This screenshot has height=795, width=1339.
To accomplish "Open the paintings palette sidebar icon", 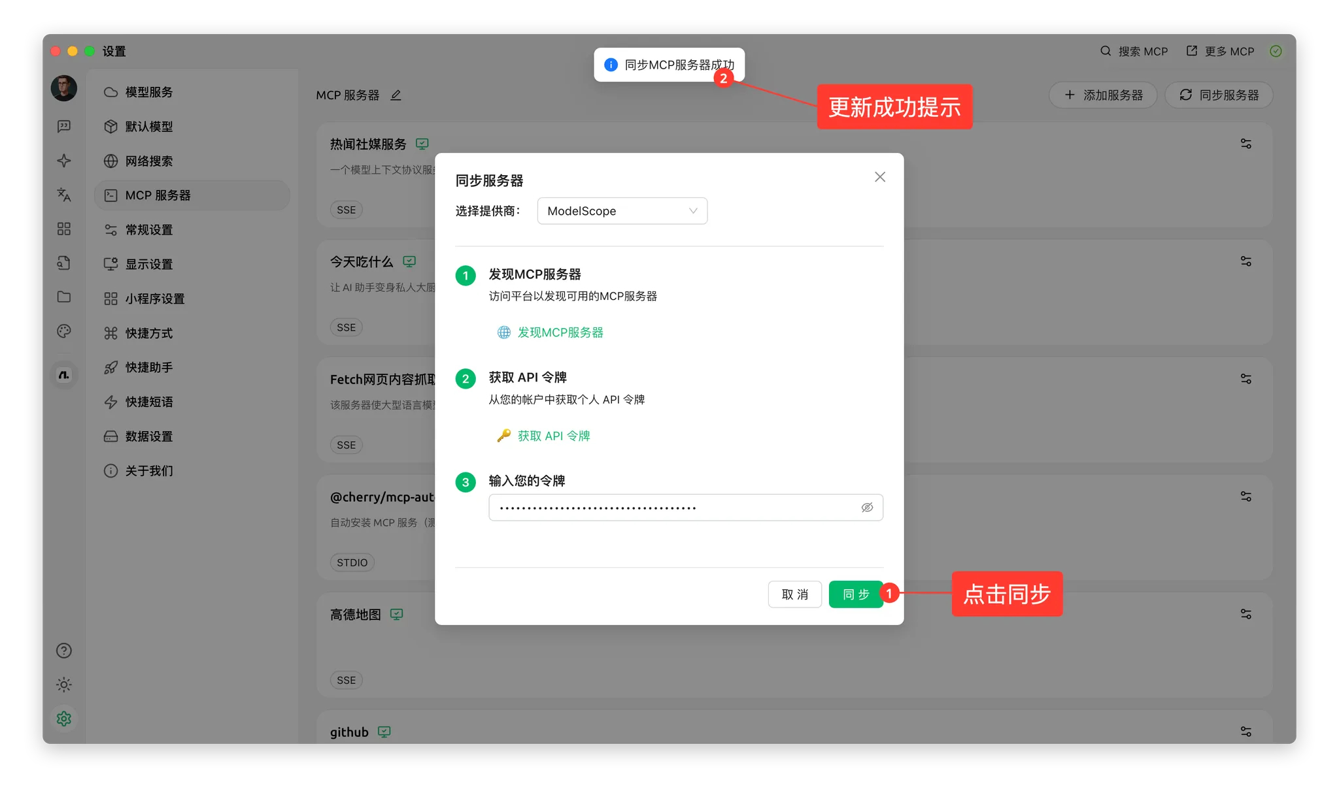I will point(63,331).
